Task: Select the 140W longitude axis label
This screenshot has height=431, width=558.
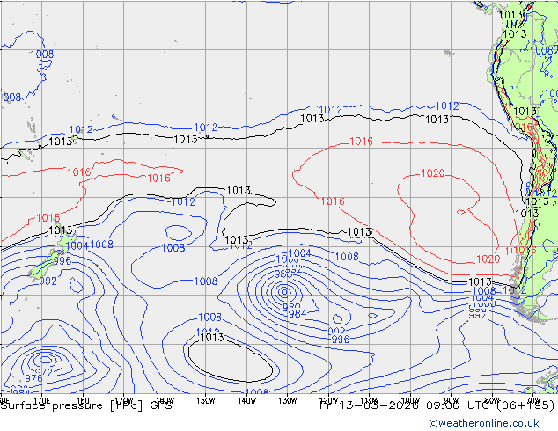Action: pyautogui.click(x=246, y=401)
